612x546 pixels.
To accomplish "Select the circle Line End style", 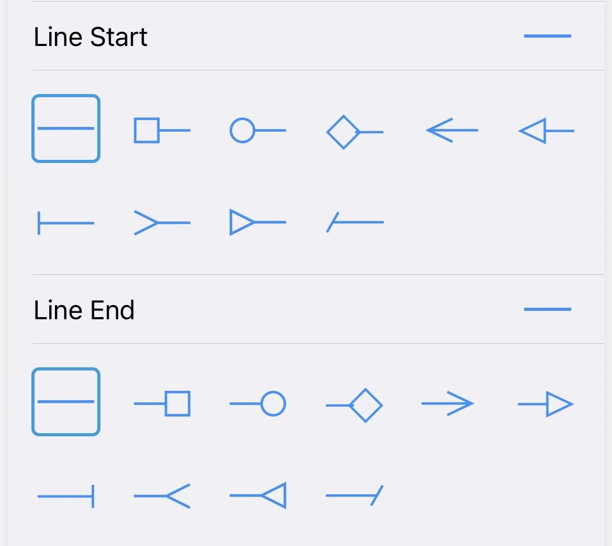I will tap(258, 404).
